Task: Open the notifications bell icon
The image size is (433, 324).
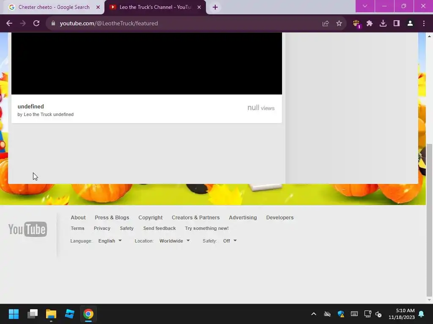Action: point(422,314)
